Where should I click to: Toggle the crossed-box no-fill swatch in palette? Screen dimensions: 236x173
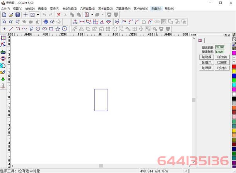coord(234,39)
